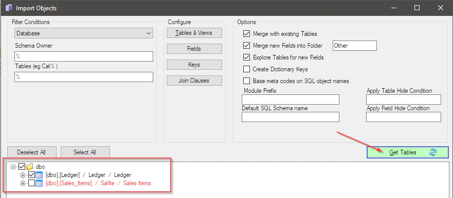
Task: Click the Sales_Items table icon
Action: coord(39,183)
